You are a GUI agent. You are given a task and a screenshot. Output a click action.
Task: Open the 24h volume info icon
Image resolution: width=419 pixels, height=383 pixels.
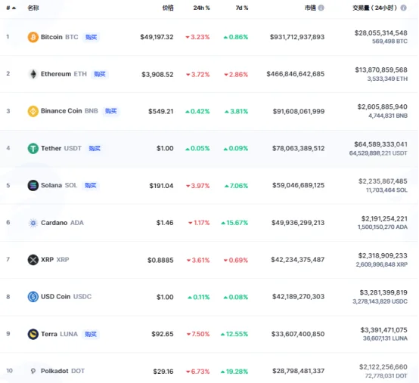(x=404, y=8)
